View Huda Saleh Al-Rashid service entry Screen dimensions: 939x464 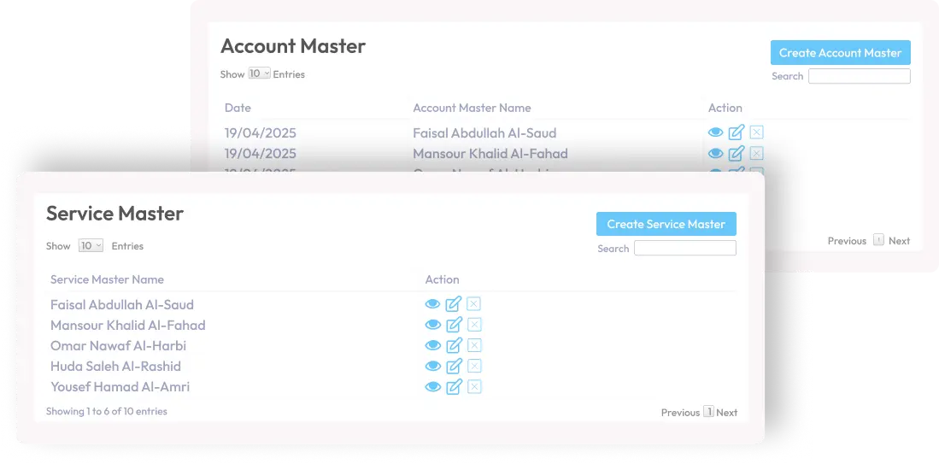[432, 366]
